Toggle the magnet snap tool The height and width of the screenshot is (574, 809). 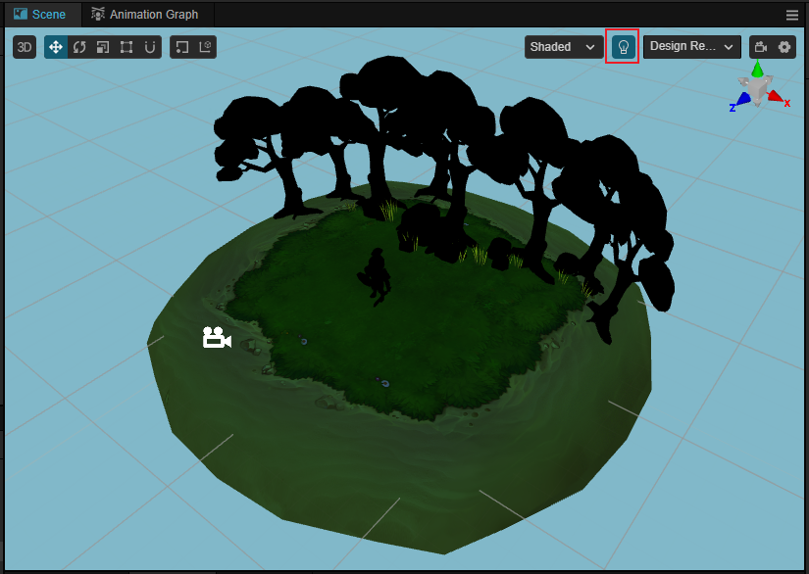click(150, 47)
